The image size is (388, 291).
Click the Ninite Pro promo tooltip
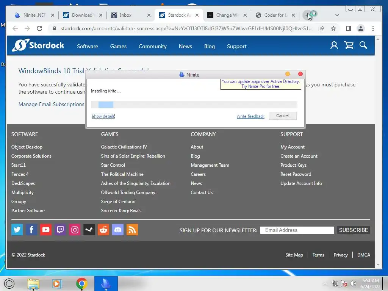tap(261, 84)
